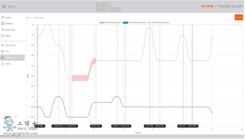
Task: Select the Section Stop 2 marker label
Action: (x=126, y=126)
